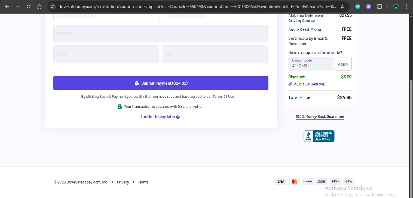This screenshot has height=198, width=413.
Task: Click the wide gray payment field
Action: tap(161, 33)
